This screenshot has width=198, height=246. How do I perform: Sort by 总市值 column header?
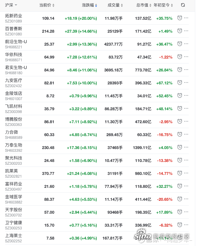(x=144, y=5)
